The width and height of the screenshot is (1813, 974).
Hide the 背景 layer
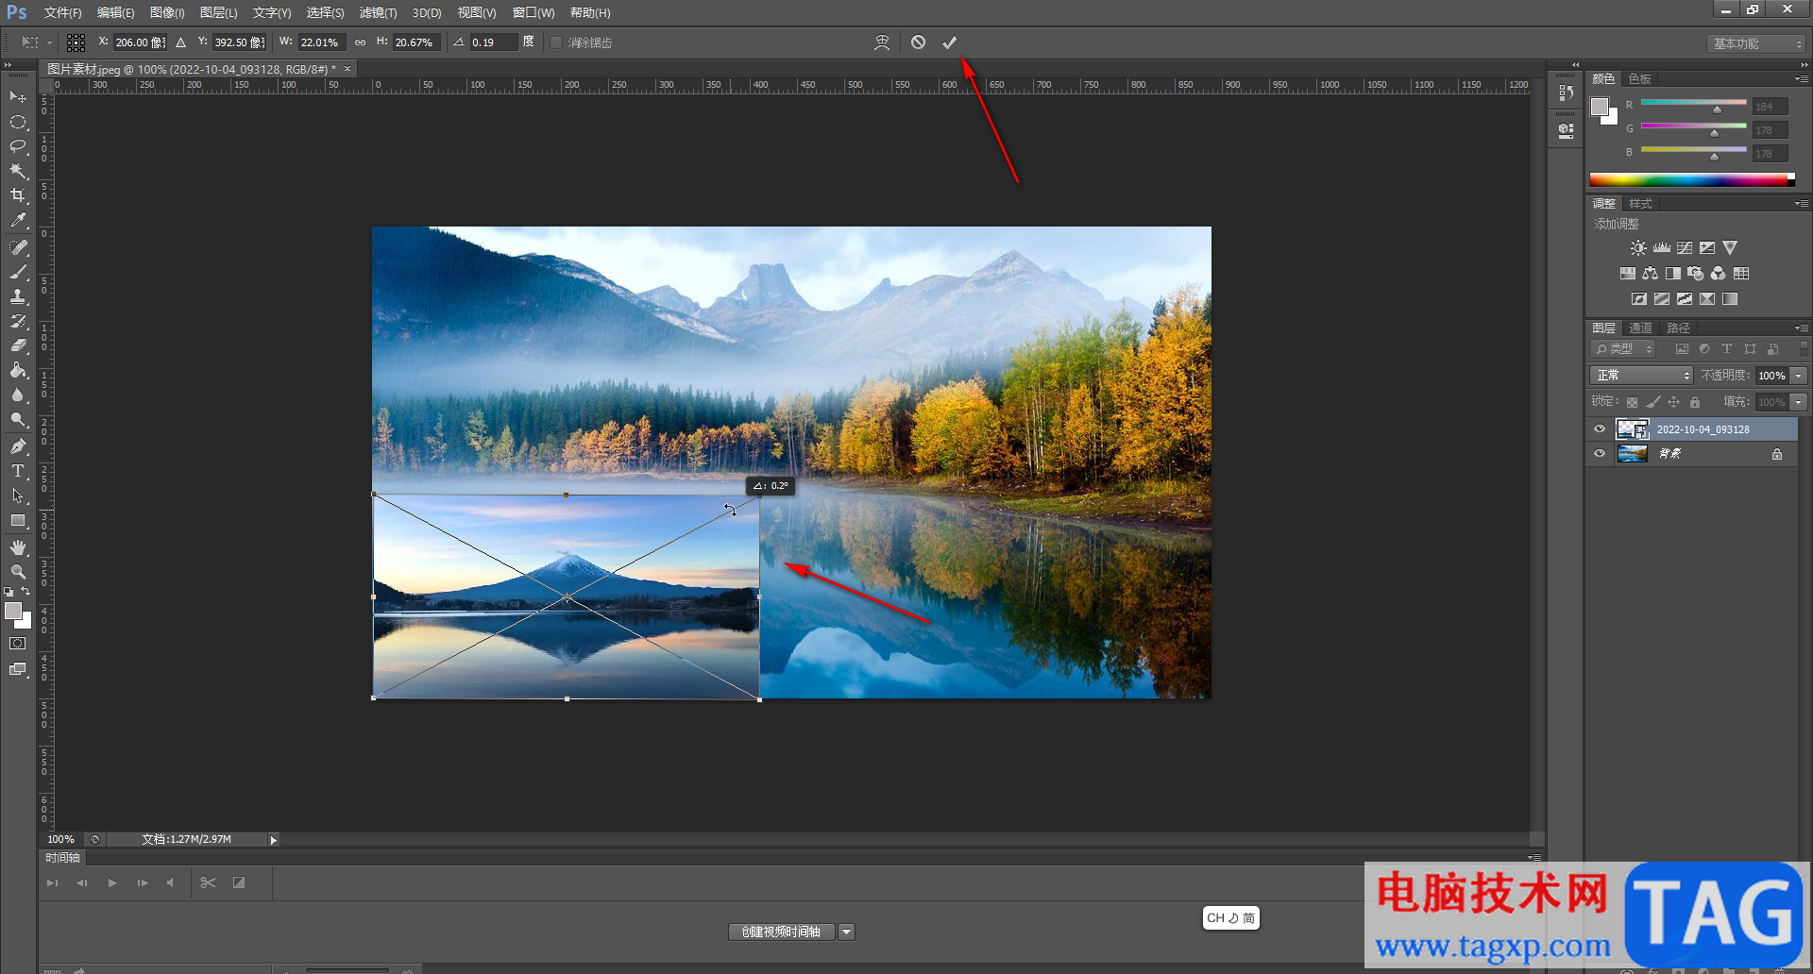click(x=1600, y=454)
